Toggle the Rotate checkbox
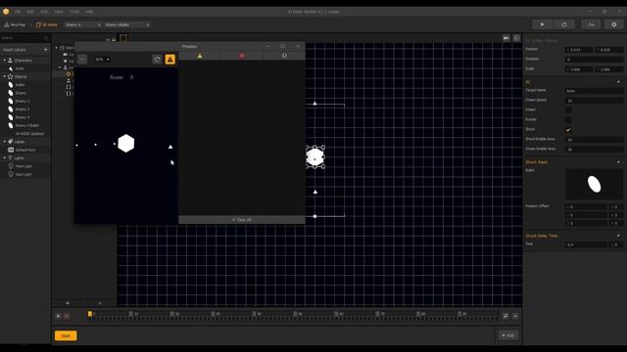Image resolution: width=627 pixels, height=352 pixels. click(x=568, y=119)
